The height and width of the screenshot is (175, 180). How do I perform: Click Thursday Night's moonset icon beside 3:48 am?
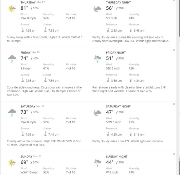click(x=131, y=30)
